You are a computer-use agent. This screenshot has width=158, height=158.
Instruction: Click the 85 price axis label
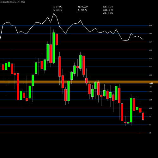150,133
